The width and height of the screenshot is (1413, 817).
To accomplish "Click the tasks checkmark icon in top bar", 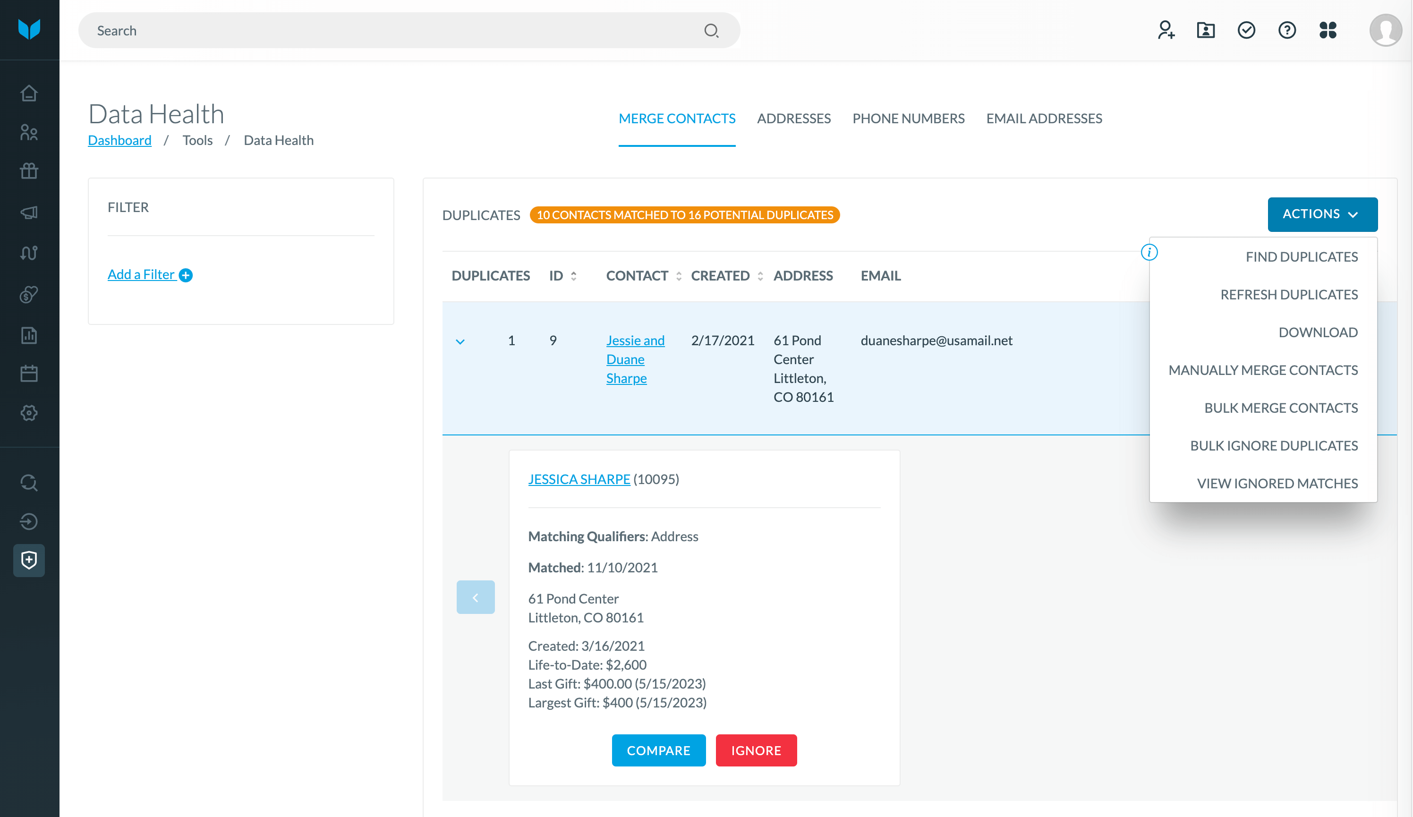I will pos(1246,30).
